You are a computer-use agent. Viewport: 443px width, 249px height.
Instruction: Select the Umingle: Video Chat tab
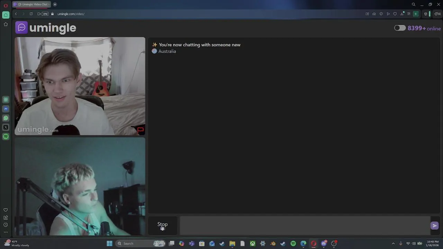coord(31,4)
